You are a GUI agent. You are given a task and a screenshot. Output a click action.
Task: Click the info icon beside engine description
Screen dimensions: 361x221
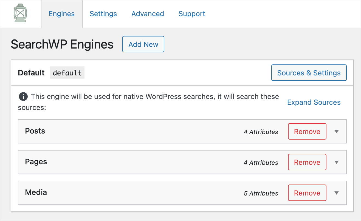pyautogui.click(x=23, y=97)
